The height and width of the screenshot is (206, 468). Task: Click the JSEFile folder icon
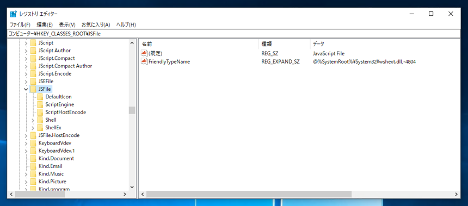[33, 82]
